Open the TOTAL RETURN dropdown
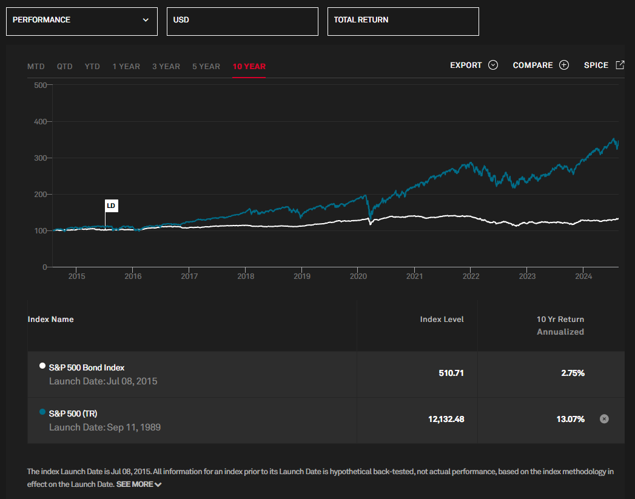Viewport: 635px width, 499px height. (x=403, y=20)
